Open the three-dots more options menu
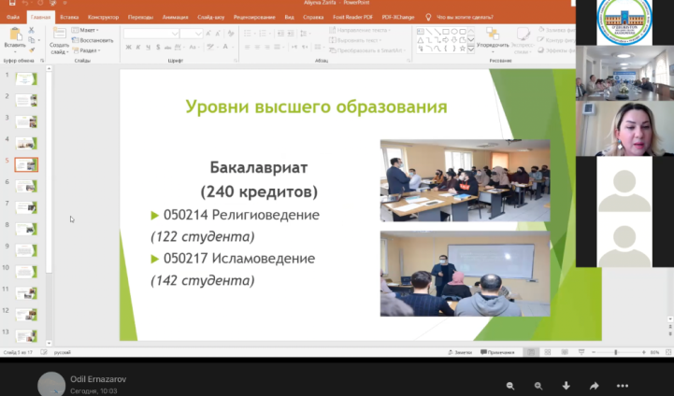Image resolution: width=674 pixels, height=396 pixels. coord(623,386)
